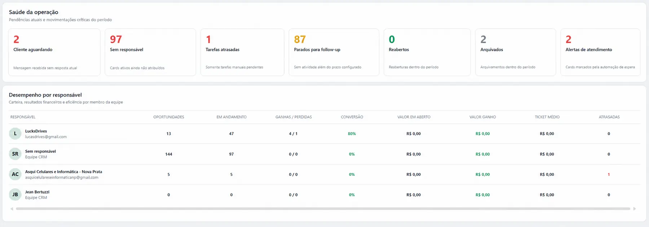Screen dimensions: 649x227
Task: Click the left arrow of horizontal scrollbar
Action: point(12,209)
